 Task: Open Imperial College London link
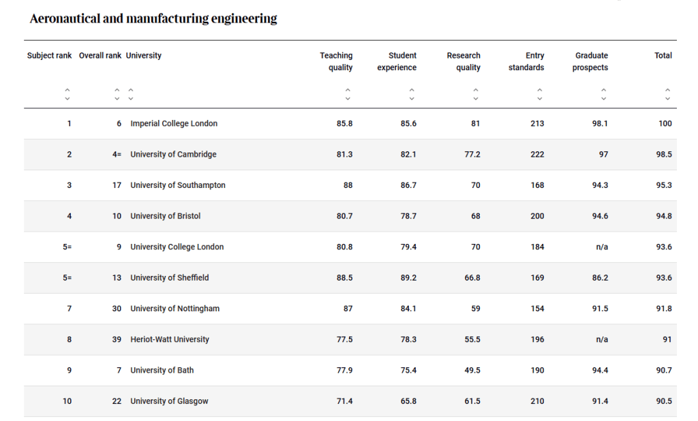(x=174, y=123)
